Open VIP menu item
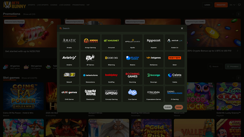This screenshot has height=137, width=244. tap(88, 5)
